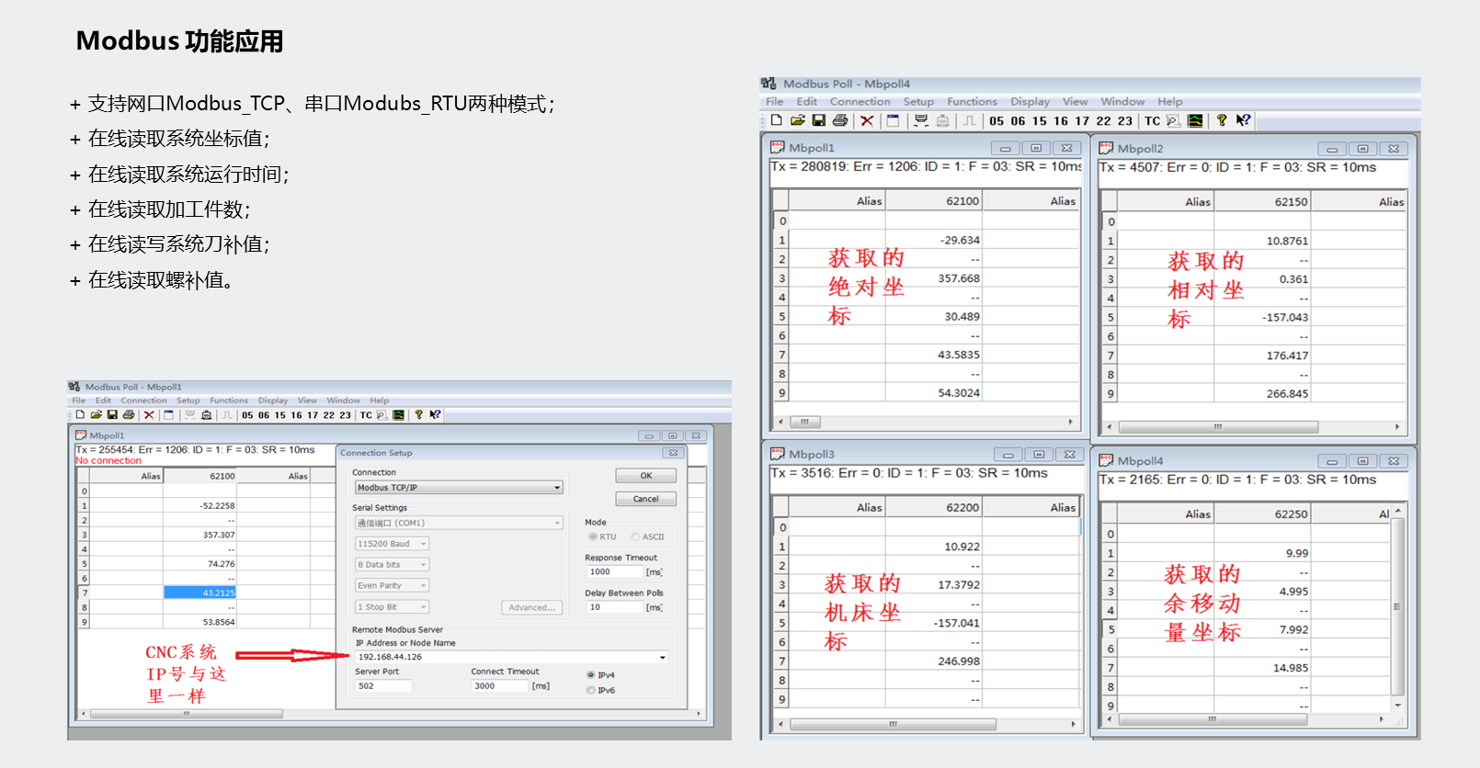Screen dimensions: 1480x768
Task: Choose the ASCII mode radio button
Action: tap(635, 536)
